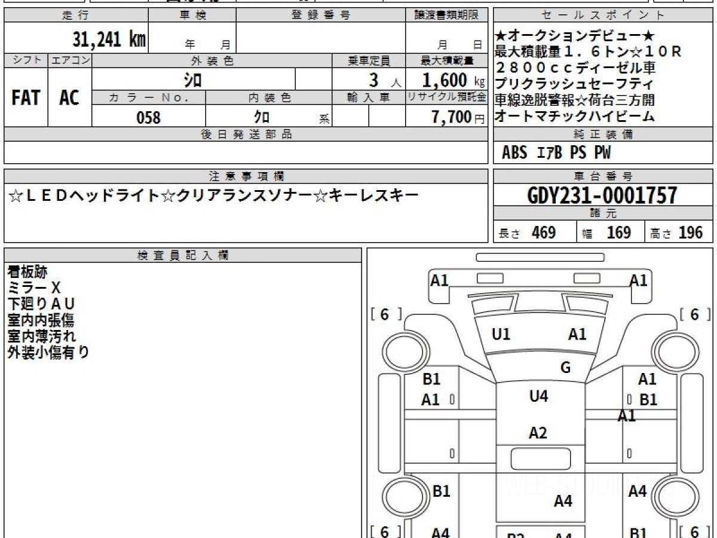Select height value 高さ 196

click(x=677, y=233)
